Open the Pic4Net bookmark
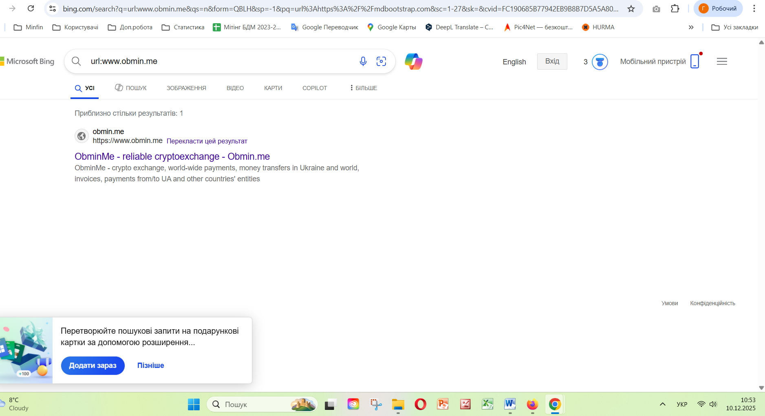Screen dimensions: 765x416 point(538,27)
